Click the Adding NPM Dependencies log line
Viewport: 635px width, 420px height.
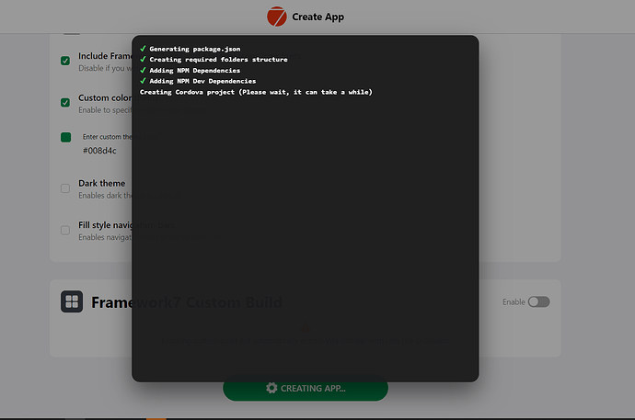(x=195, y=71)
